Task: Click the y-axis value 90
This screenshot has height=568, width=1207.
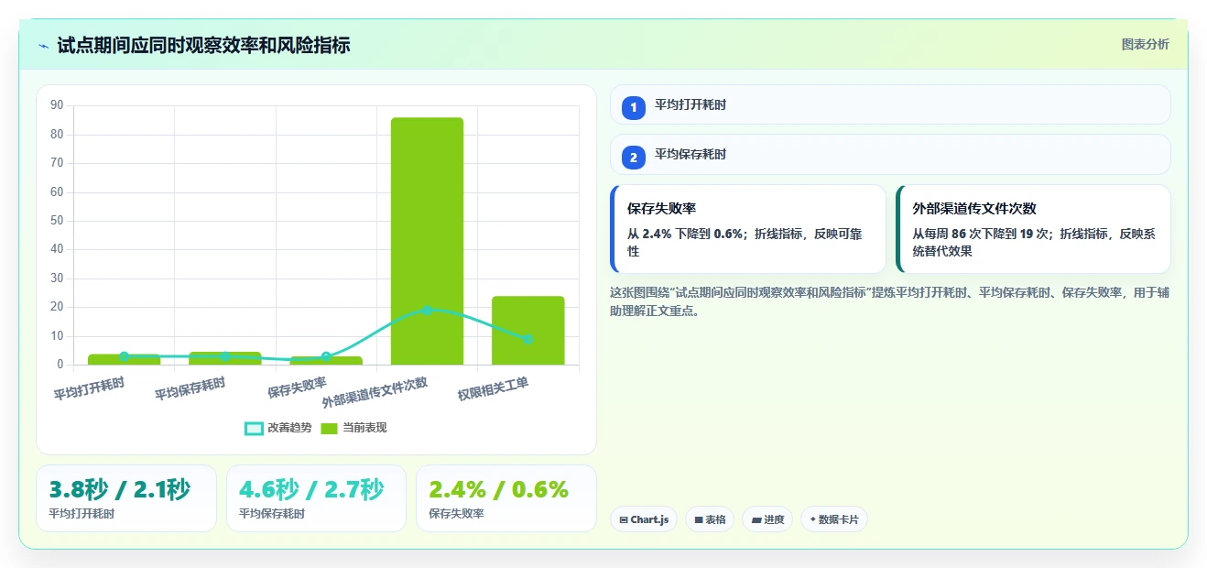Action: [x=57, y=105]
